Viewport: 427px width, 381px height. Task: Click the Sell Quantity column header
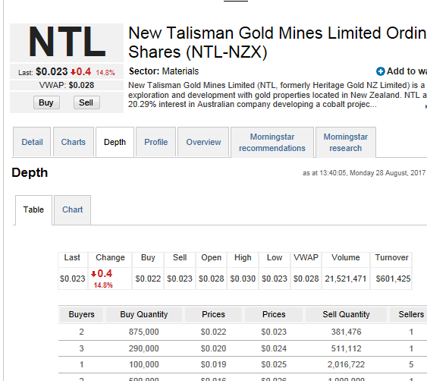[346, 314]
